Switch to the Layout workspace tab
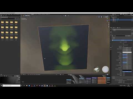The width and height of the screenshot is (133, 99). click(14, 14)
